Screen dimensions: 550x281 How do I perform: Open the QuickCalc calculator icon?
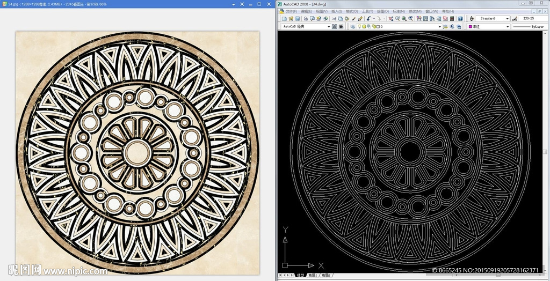[x=452, y=19]
